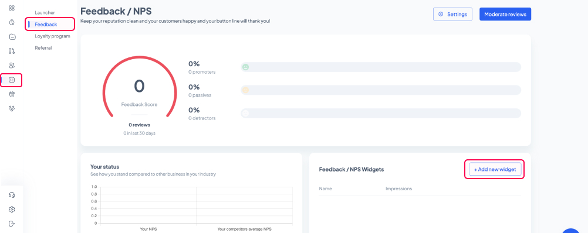This screenshot has height=233, width=588.
Task: Click 'Your competitors average NPS' chart label
Action: tap(245, 229)
